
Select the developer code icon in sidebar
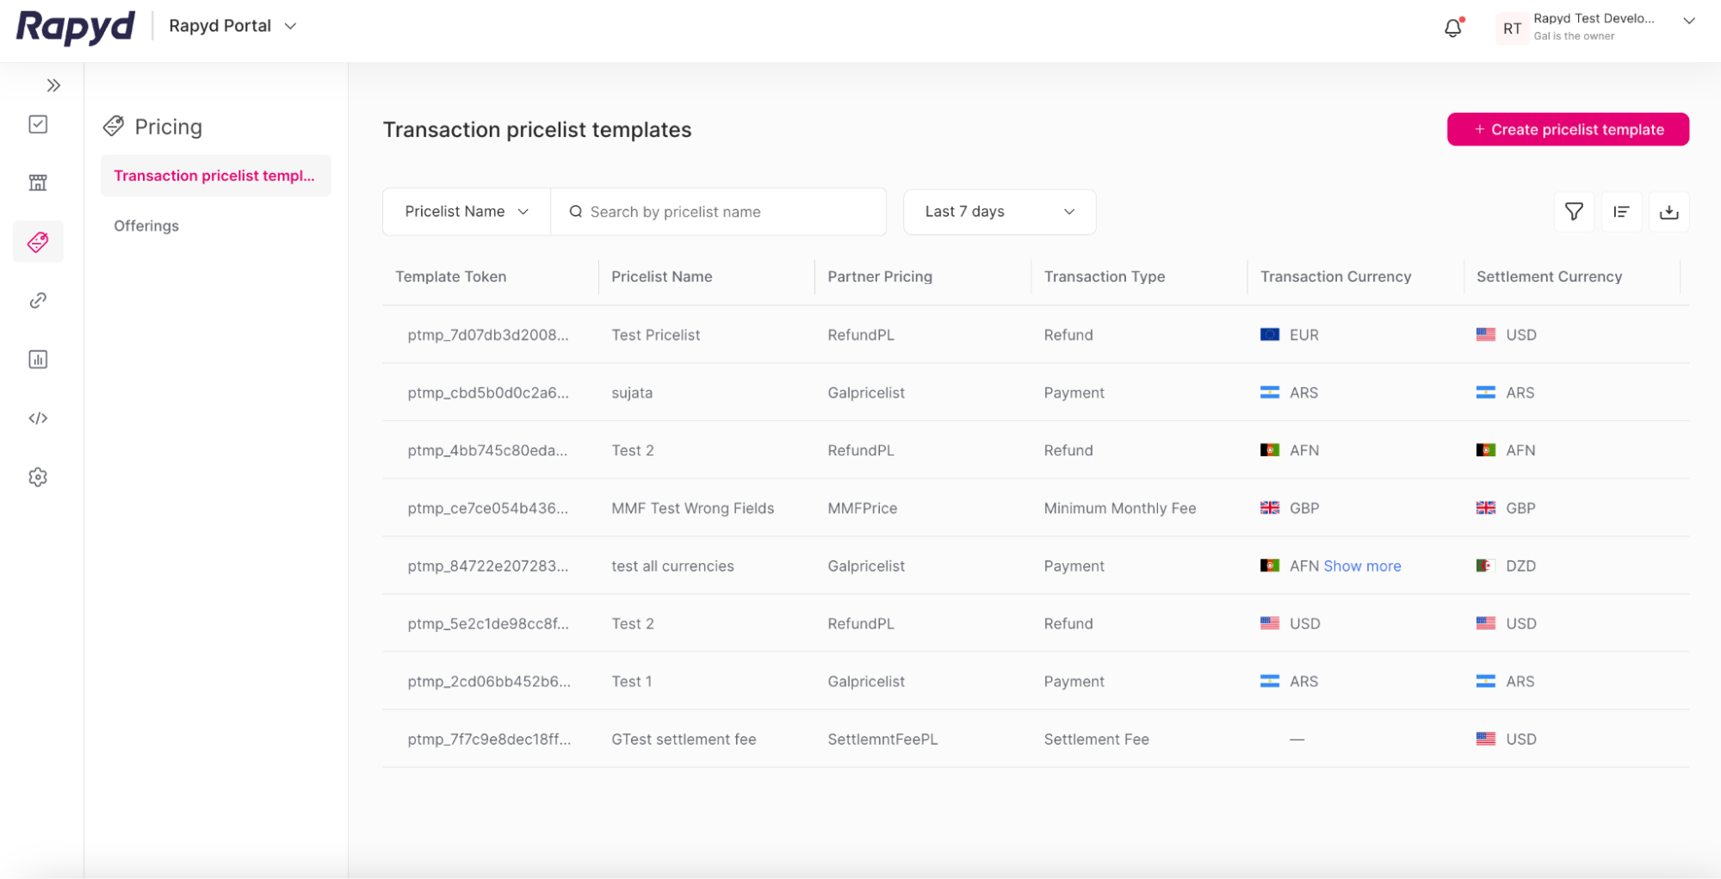tap(38, 418)
